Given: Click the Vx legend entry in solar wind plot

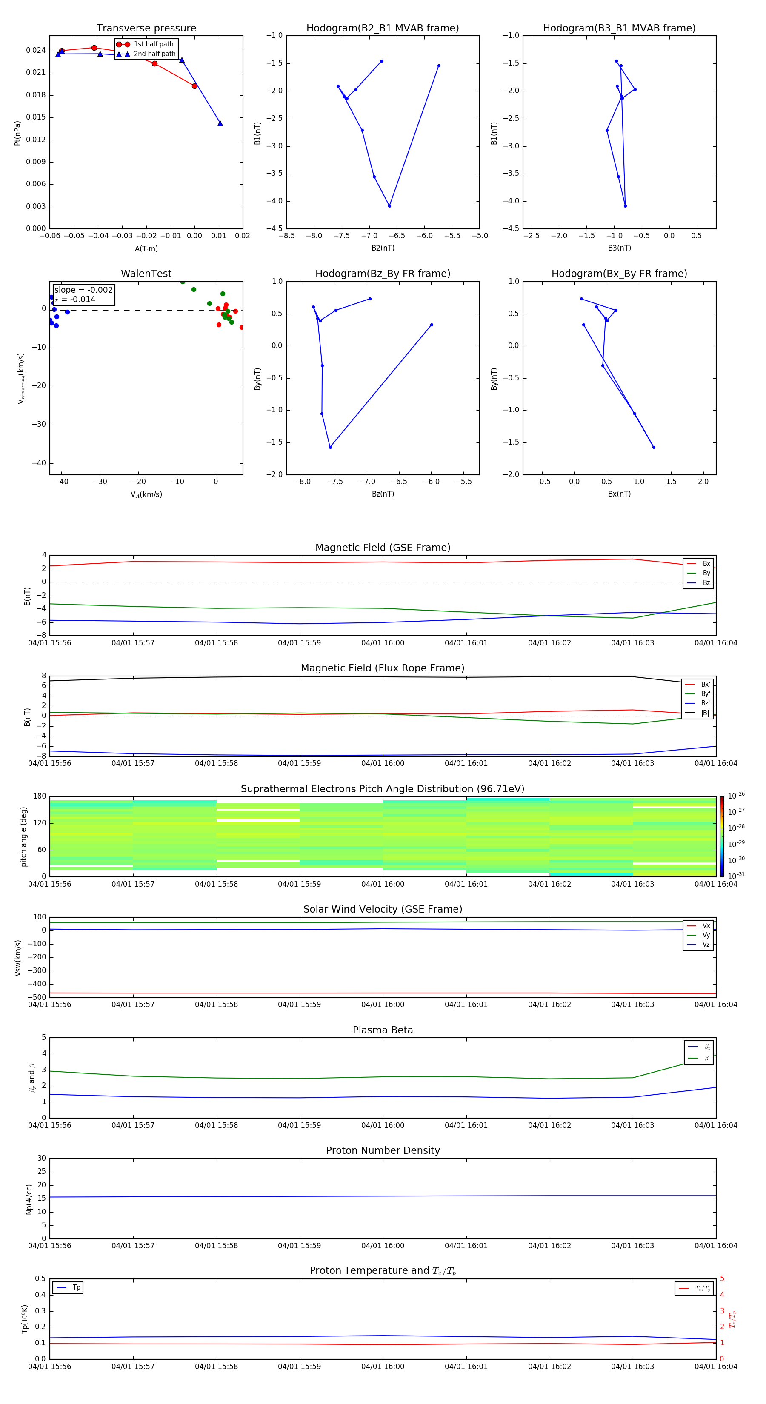Looking at the screenshot, I should pyautogui.click(x=698, y=925).
